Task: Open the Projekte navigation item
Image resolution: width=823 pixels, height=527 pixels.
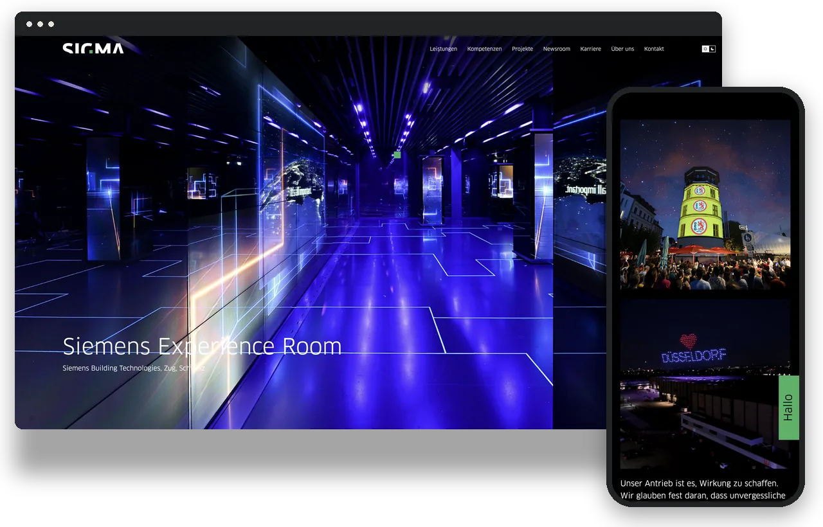Action: [523, 49]
